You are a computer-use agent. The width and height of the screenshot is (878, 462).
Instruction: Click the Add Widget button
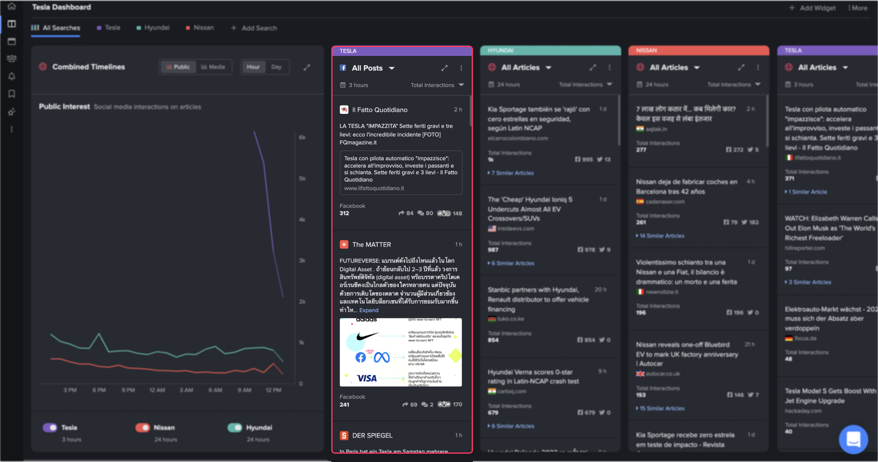pyautogui.click(x=813, y=8)
